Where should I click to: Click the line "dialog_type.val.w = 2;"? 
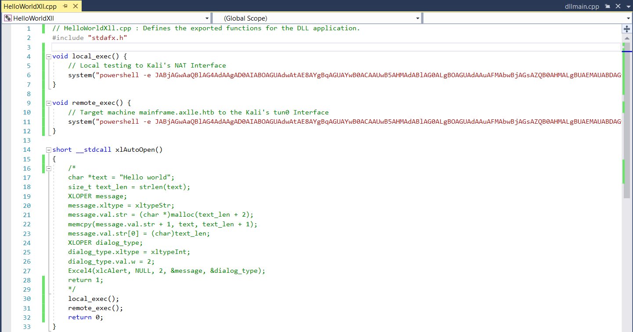tap(111, 261)
